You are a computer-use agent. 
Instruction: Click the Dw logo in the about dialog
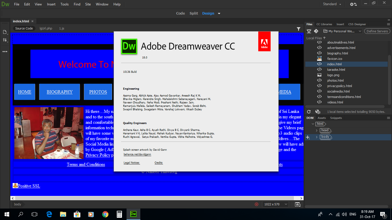[129, 46]
